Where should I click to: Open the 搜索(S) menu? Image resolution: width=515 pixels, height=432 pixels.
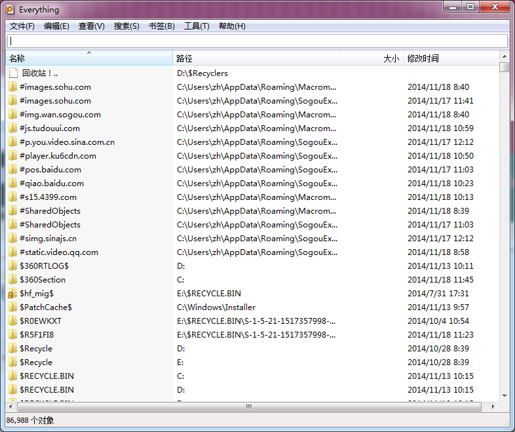126,26
